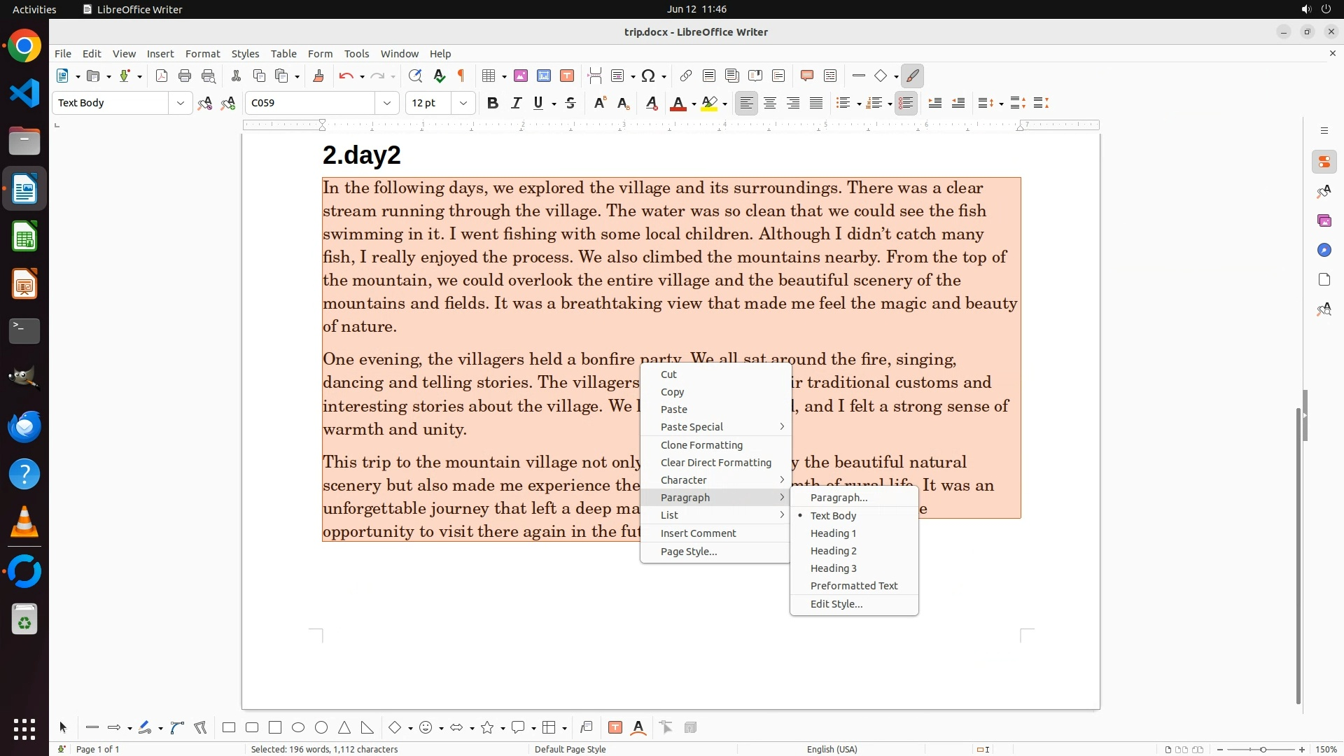
Task: Select the Text Body paragraph style radio
Action: pos(833,515)
